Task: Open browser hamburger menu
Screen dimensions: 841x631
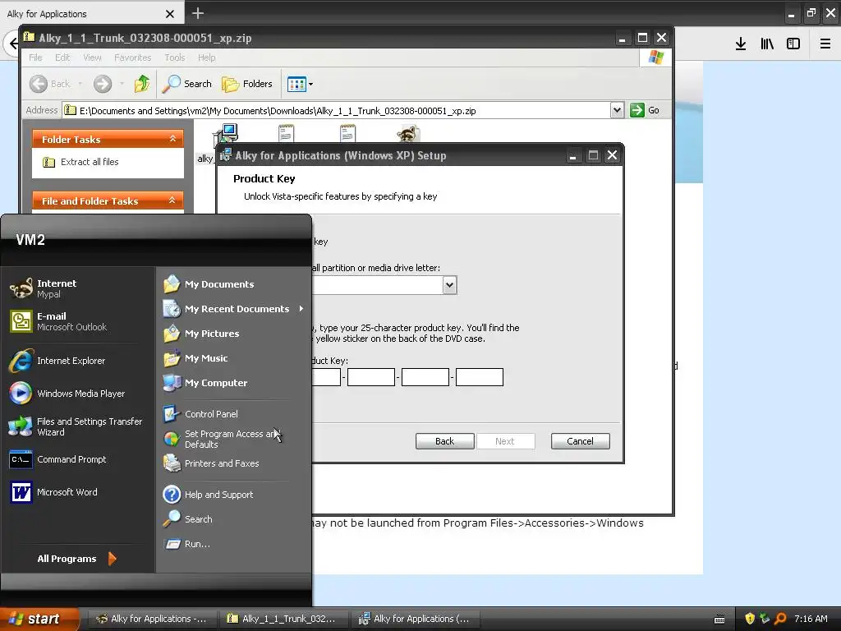Action: (x=825, y=44)
